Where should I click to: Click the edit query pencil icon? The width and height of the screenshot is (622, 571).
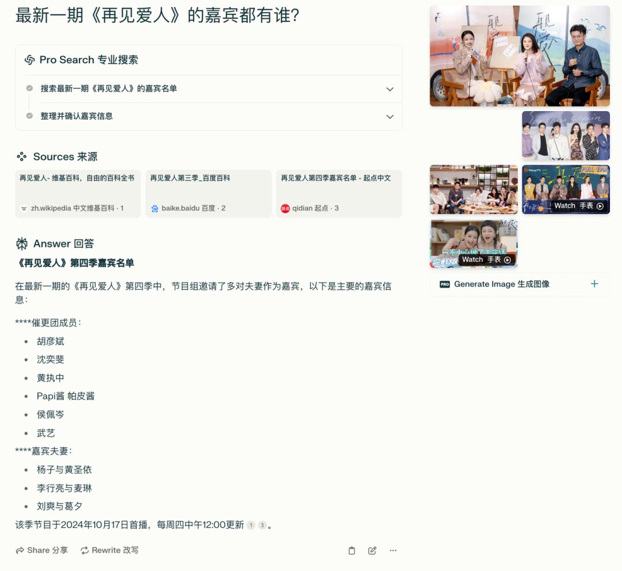(x=373, y=551)
